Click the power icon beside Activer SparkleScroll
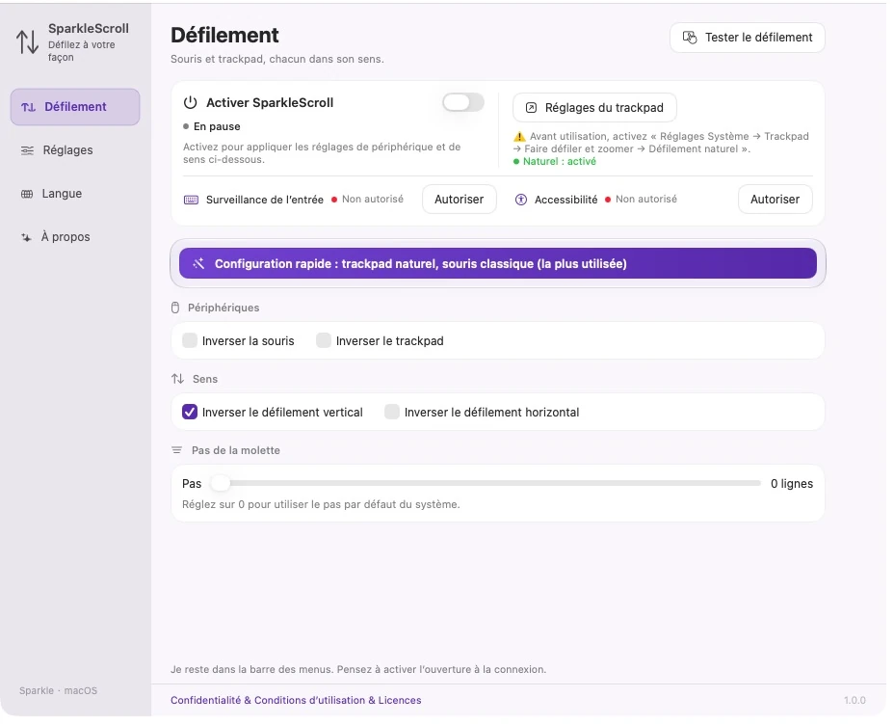Image resolution: width=894 pixels, height=724 pixels. 191,103
